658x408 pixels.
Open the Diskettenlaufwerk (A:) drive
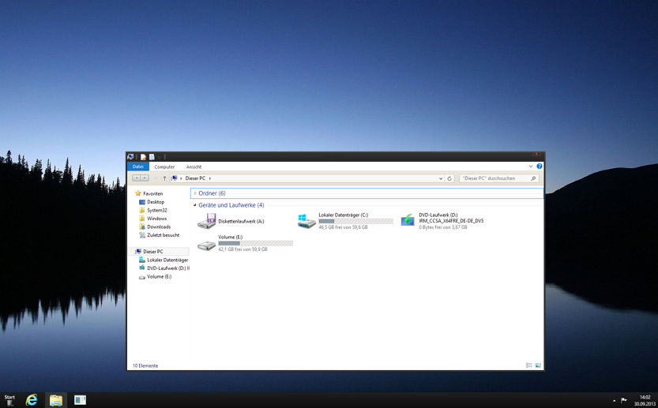(x=207, y=222)
